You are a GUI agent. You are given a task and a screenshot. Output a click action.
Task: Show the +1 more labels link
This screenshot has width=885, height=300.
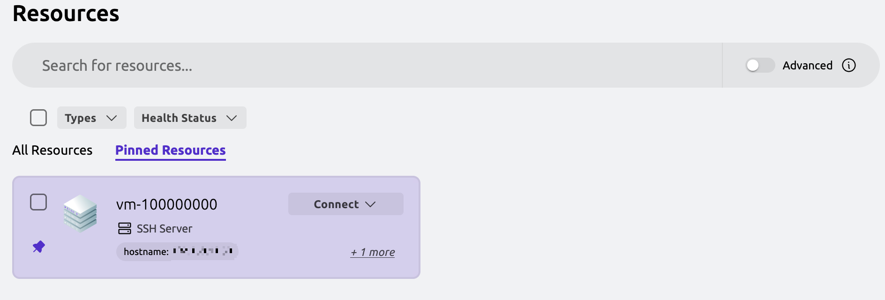[373, 252]
